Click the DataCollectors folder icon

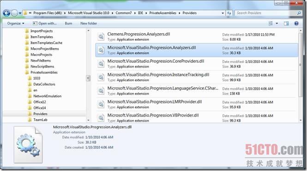[30, 84]
